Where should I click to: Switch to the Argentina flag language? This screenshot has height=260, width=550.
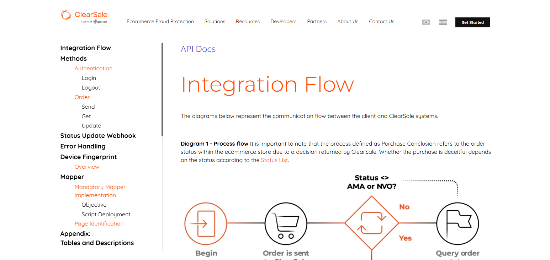point(443,22)
